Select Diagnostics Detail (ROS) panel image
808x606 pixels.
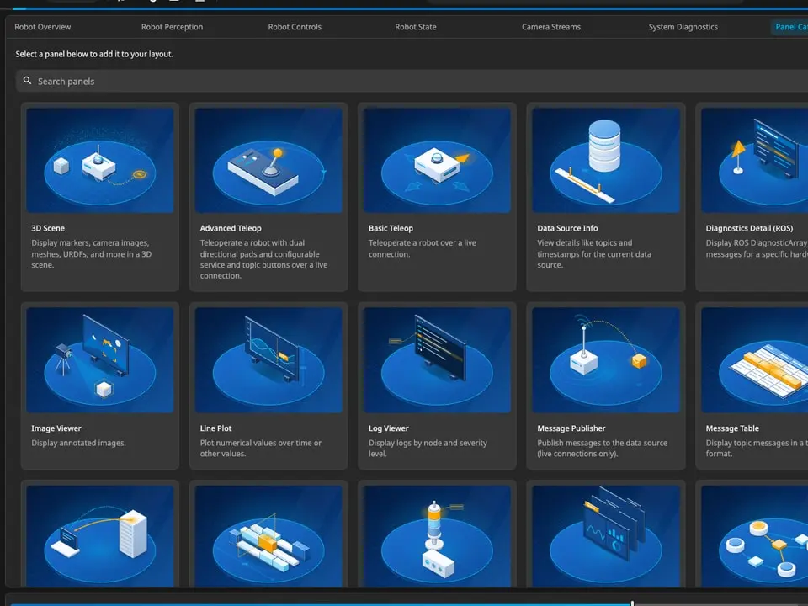click(x=754, y=160)
